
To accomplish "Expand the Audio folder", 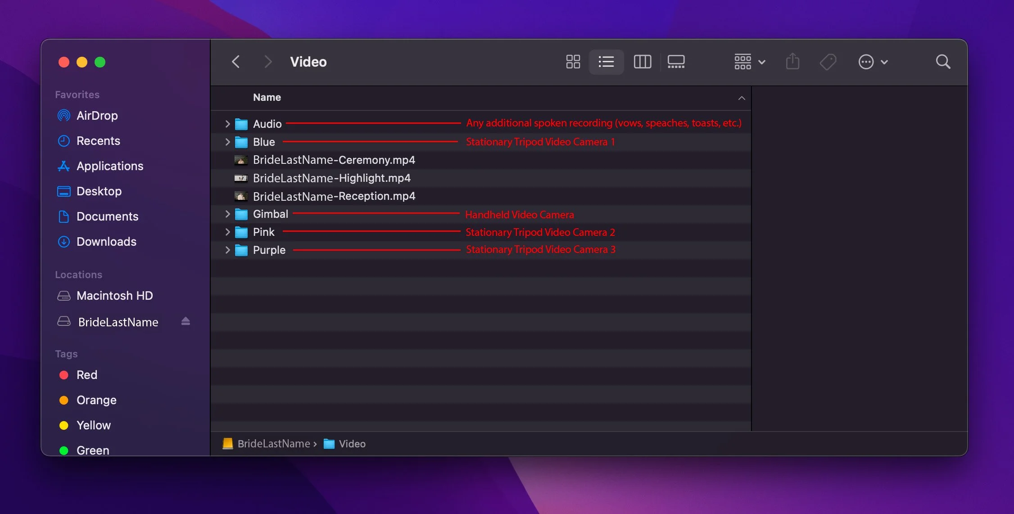I will 227,124.
